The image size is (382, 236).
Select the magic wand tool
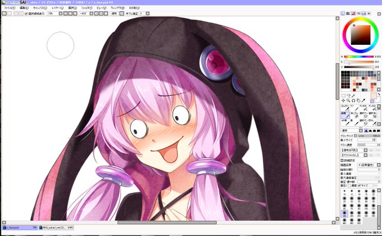point(353,96)
